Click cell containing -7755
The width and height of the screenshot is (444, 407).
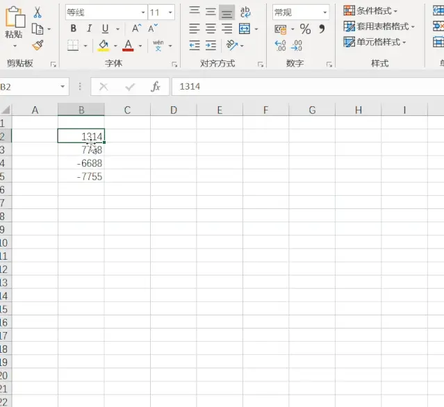tap(81, 176)
